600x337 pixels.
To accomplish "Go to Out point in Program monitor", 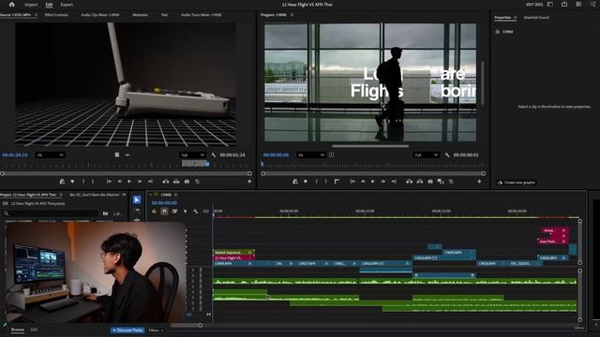I will tap(394, 182).
